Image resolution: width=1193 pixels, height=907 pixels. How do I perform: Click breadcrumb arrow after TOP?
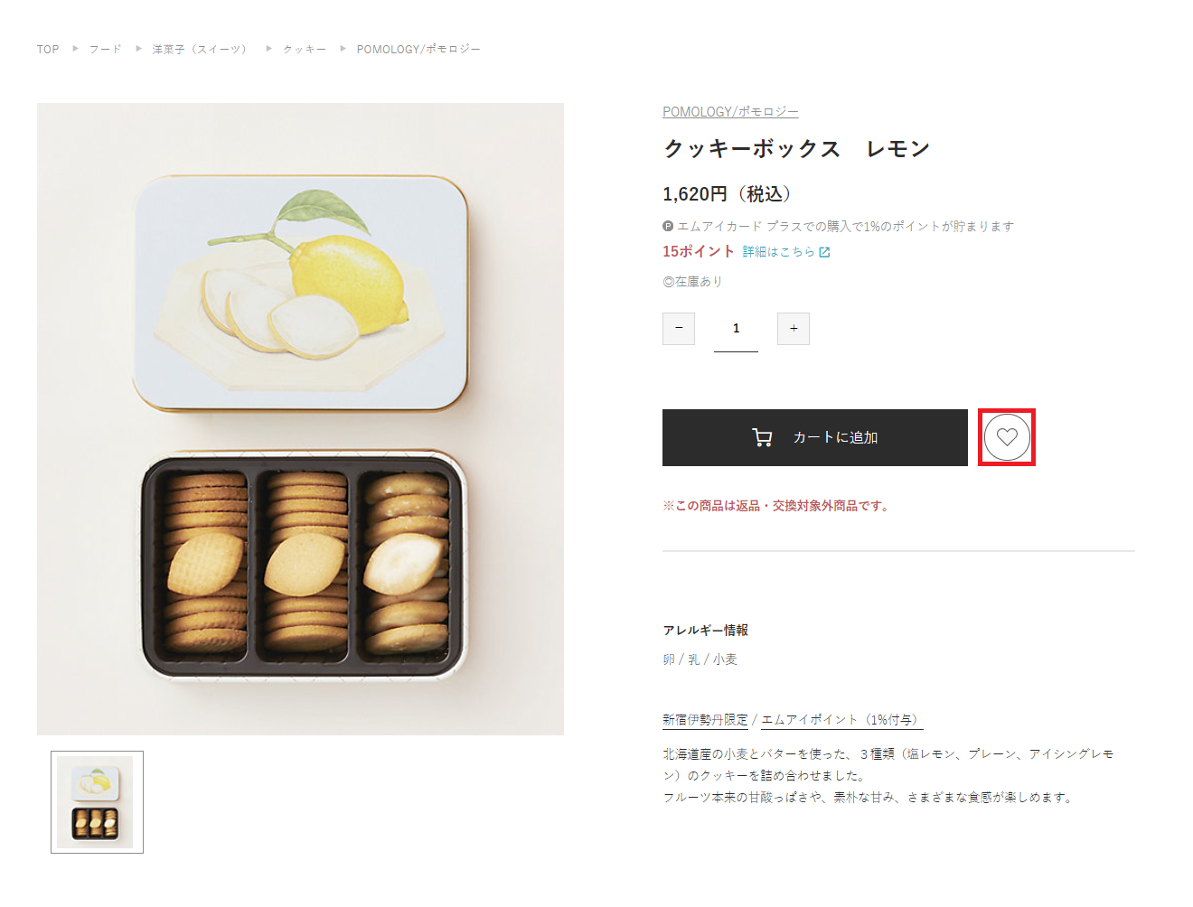click(x=75, y=49)
